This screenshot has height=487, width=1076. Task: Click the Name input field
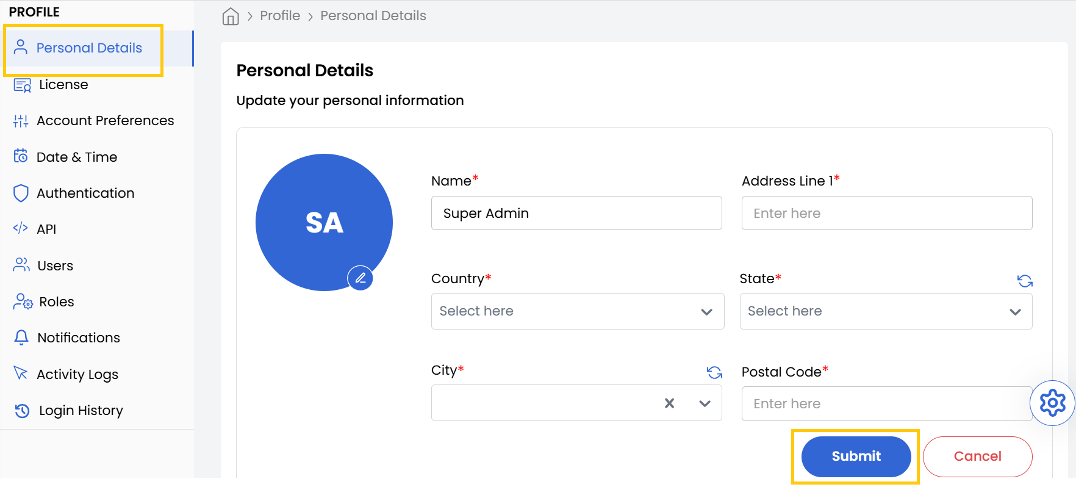click(x=576, y=213)
